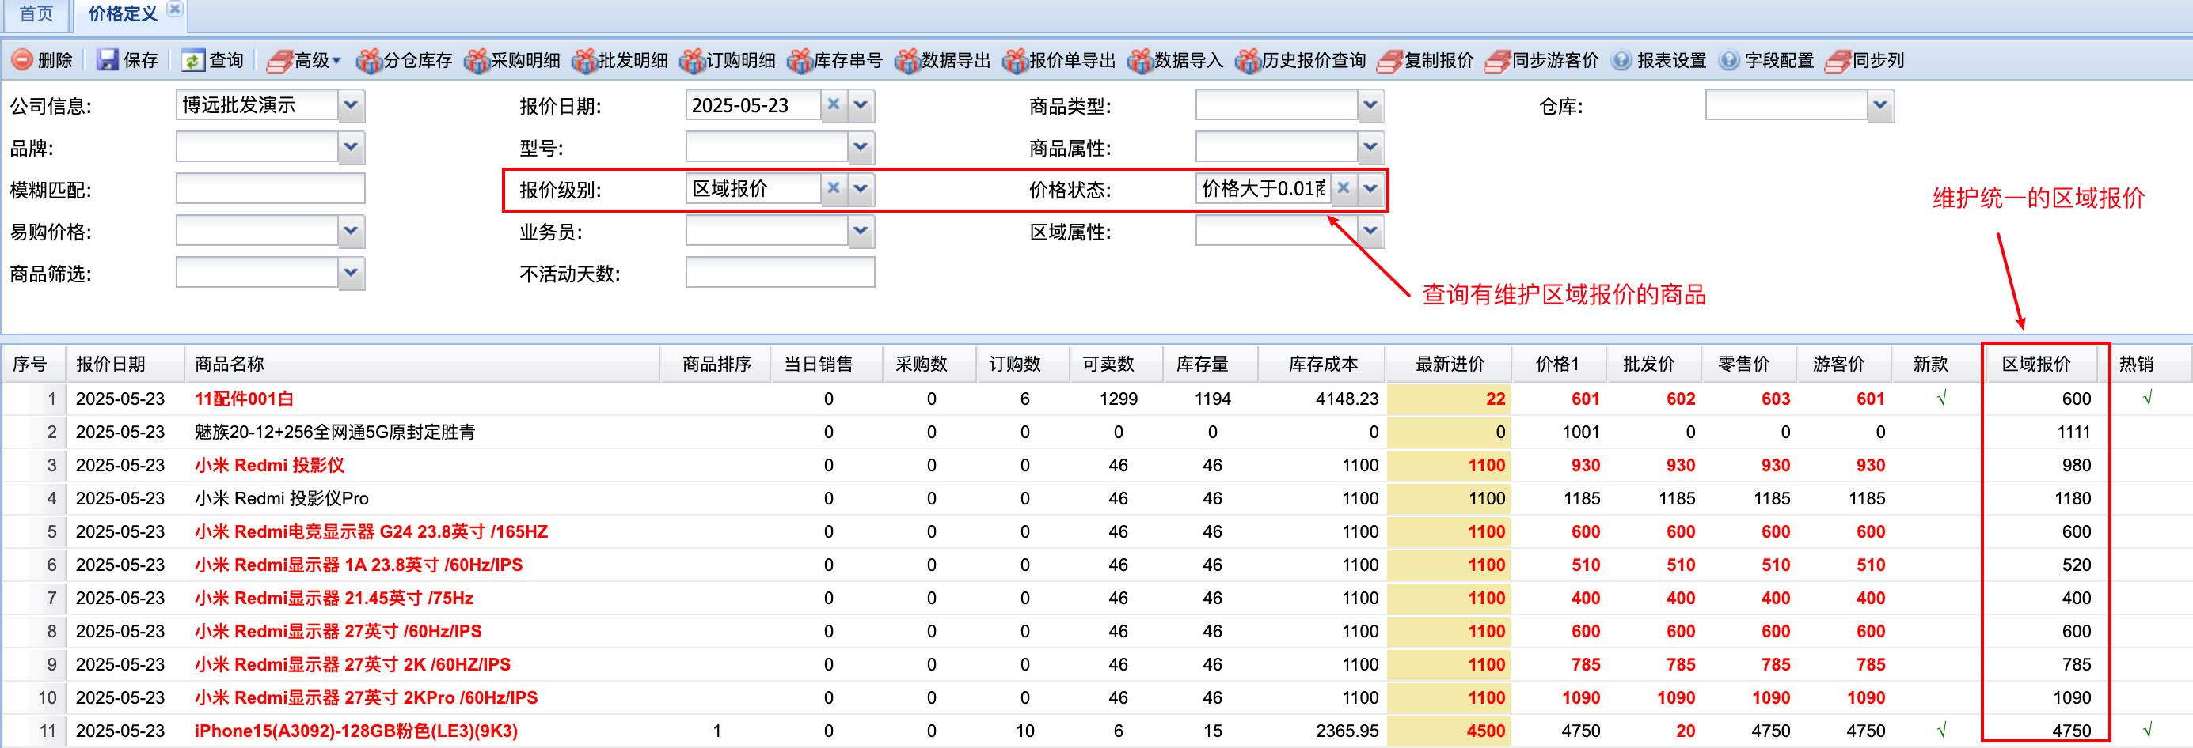2193x748 pixels.
Task: Click the 复制报价 copy quote icon
Action: pyautogui.click(x=1389, y=60)
